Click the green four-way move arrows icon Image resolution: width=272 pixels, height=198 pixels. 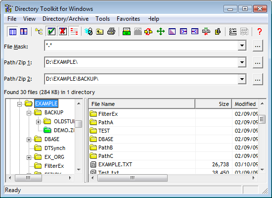coord(161,32)
